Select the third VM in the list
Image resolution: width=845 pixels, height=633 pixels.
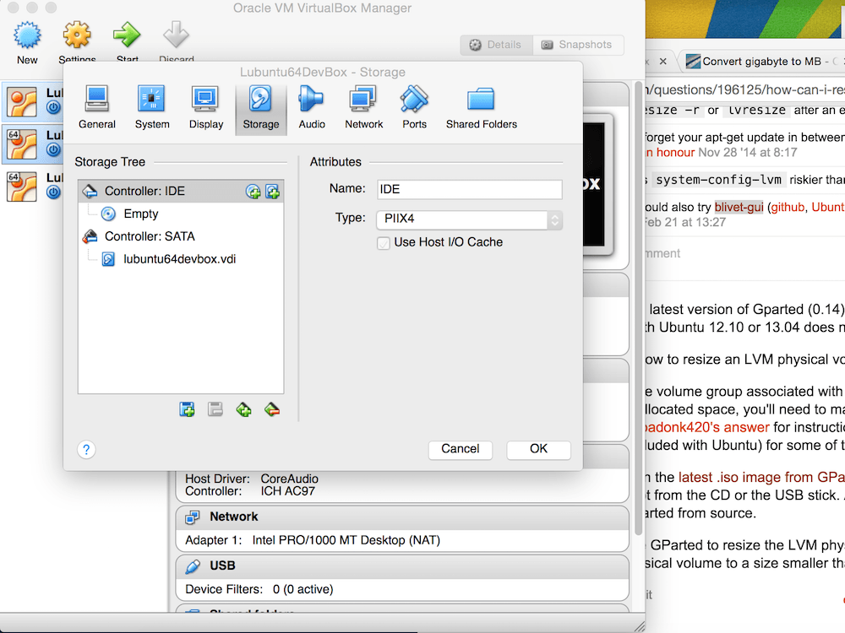coord(32,187)
